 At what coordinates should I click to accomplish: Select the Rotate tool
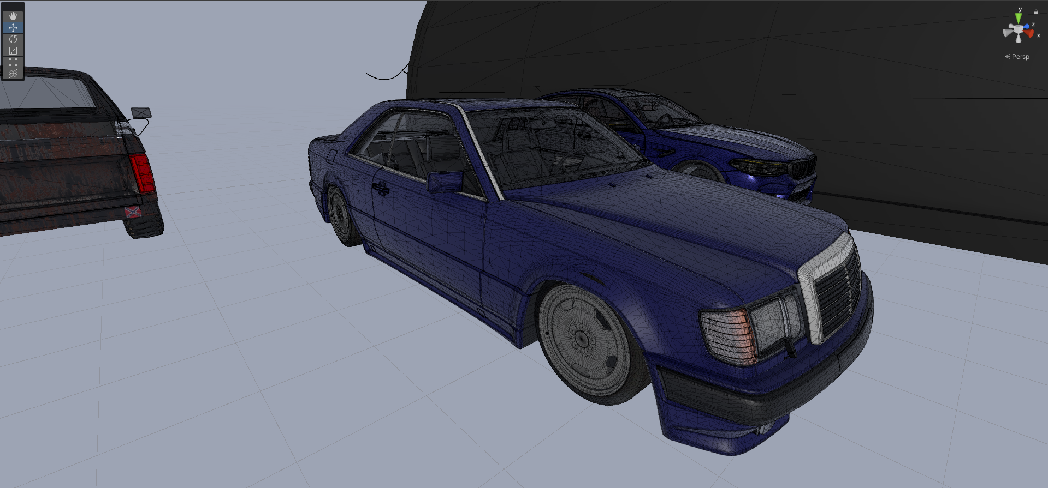coord(13,39)
